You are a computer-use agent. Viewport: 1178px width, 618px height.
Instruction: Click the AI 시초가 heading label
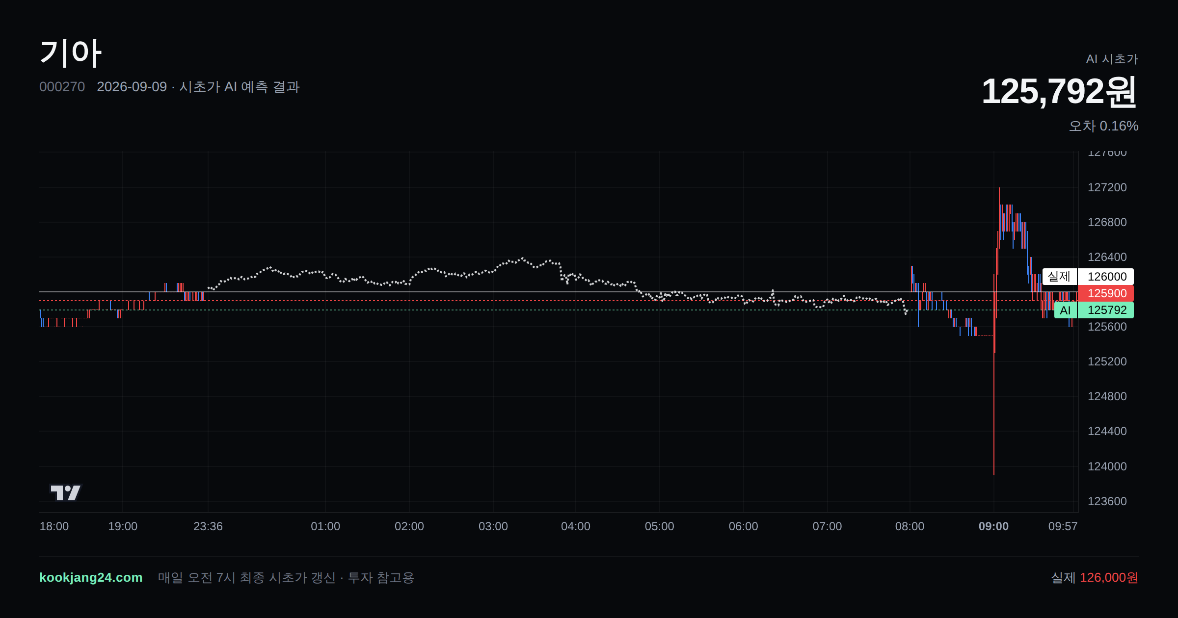click(x=1112, y=59)
